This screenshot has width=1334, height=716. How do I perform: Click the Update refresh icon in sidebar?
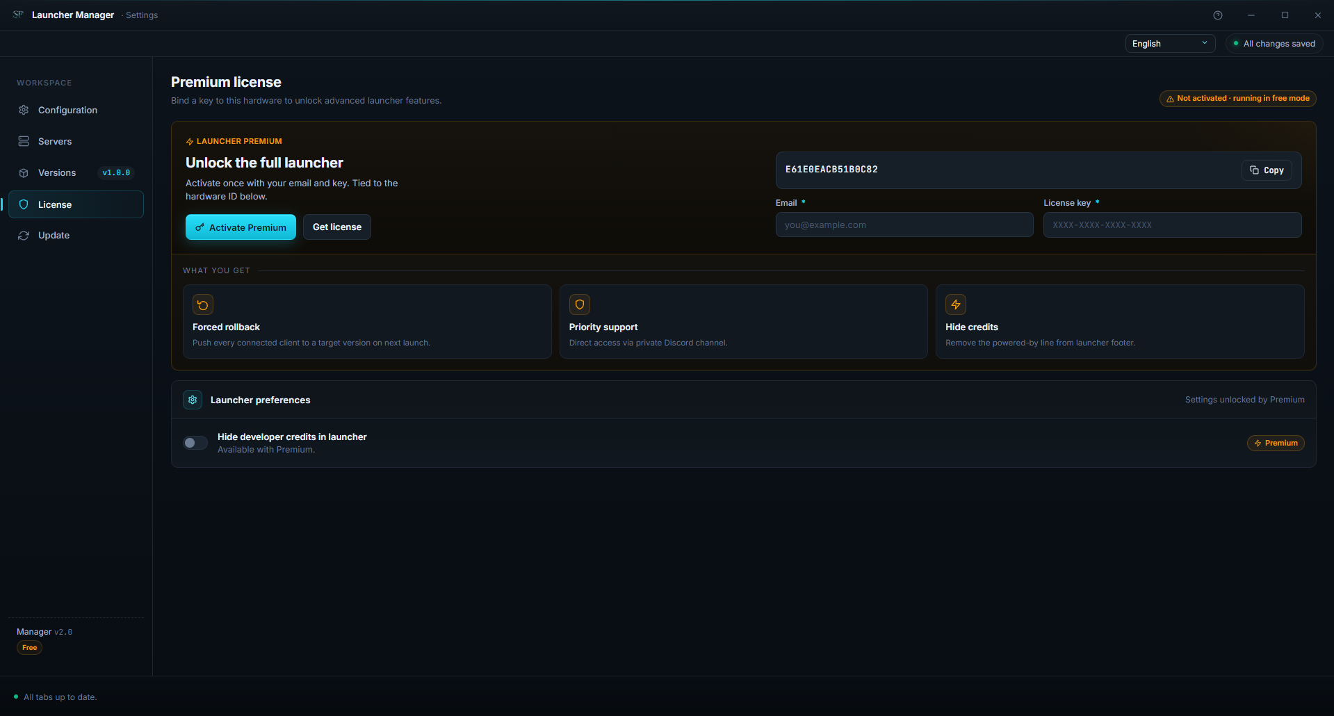click(24, 236)
